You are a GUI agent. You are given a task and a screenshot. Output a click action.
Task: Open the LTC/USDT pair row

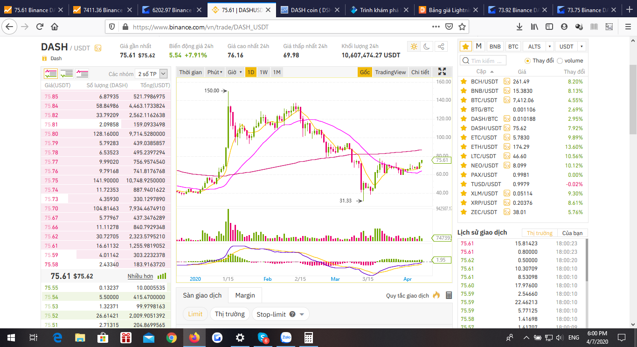[523, 156]
